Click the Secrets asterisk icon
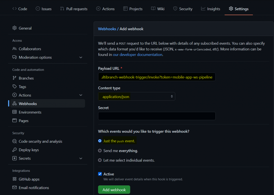 [14, 158]
